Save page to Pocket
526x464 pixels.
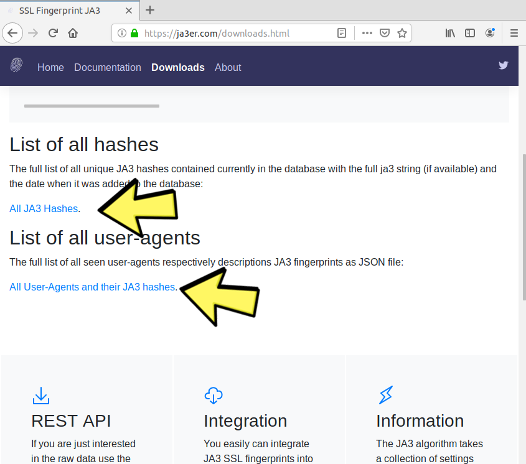tap(385, 33)
